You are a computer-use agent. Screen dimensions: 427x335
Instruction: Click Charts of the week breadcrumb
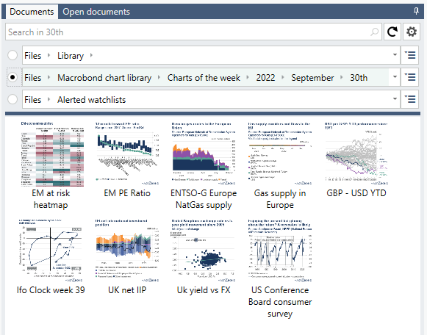[x=204, y=78]
